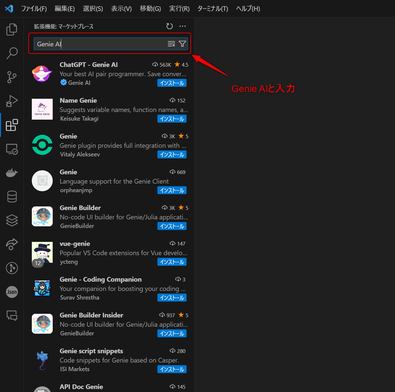Image resolution: width=395 pixels, height=392 pixels.
Task: Install the Genie script snippets extension
Action: pyautogui.click(x=172, y=369)
